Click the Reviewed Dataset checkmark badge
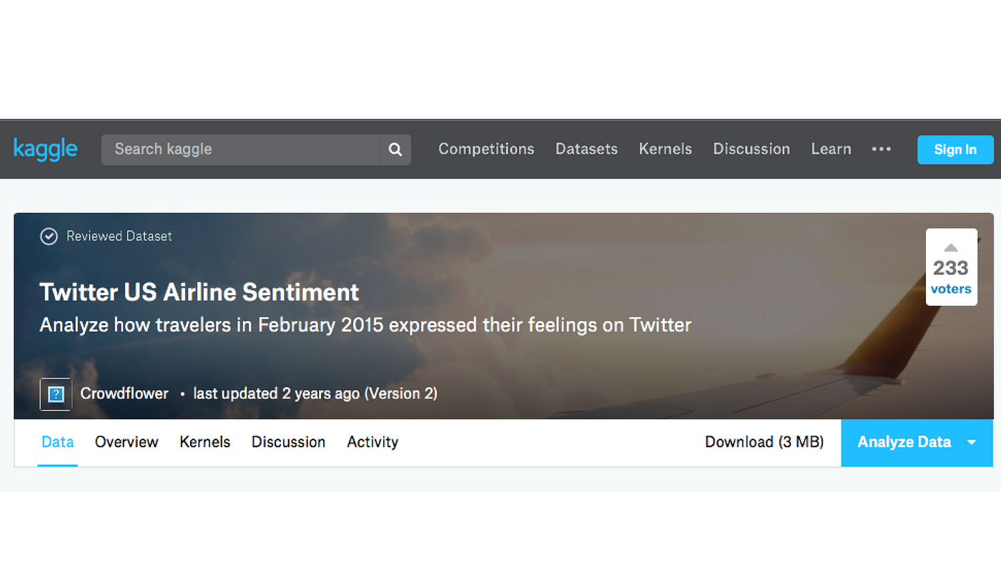The height and width of the screenshot is (563, 1001). coord(49,236)
